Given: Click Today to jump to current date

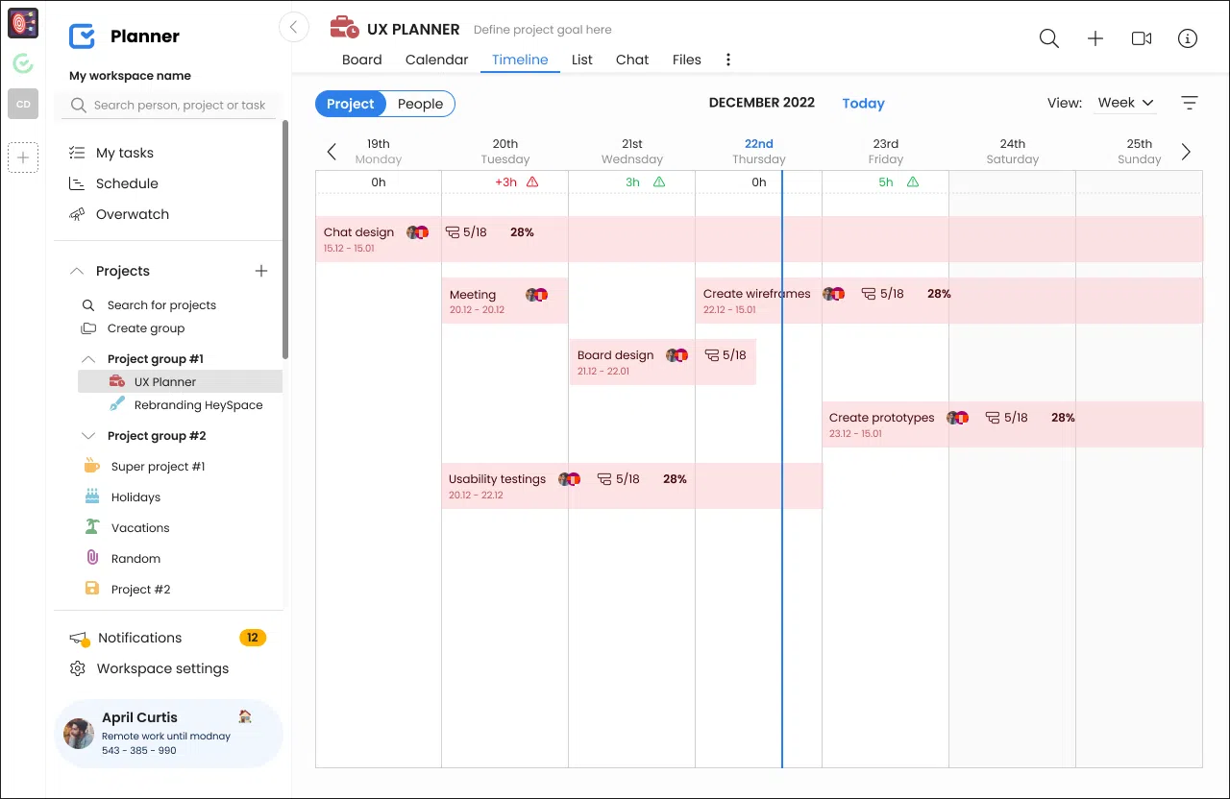Looking at the screenshot, I should (x=862, y=103).
